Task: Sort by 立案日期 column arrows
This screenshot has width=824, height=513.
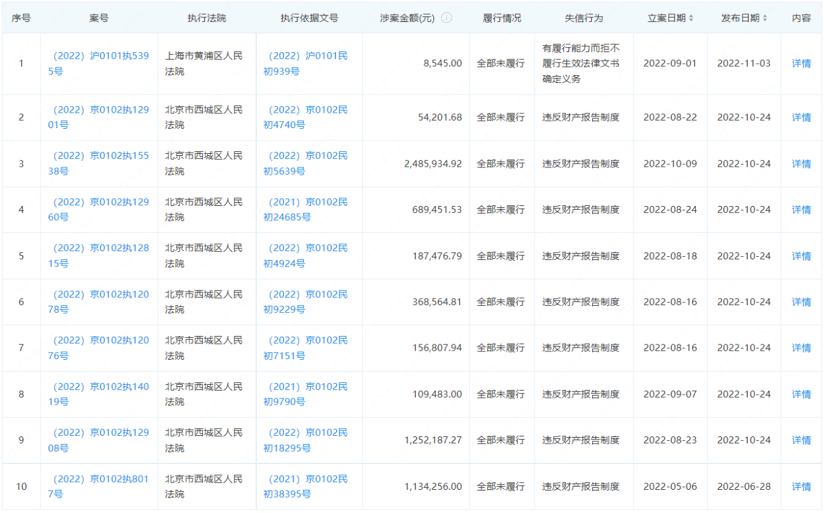Action: [x=691, y=18]
